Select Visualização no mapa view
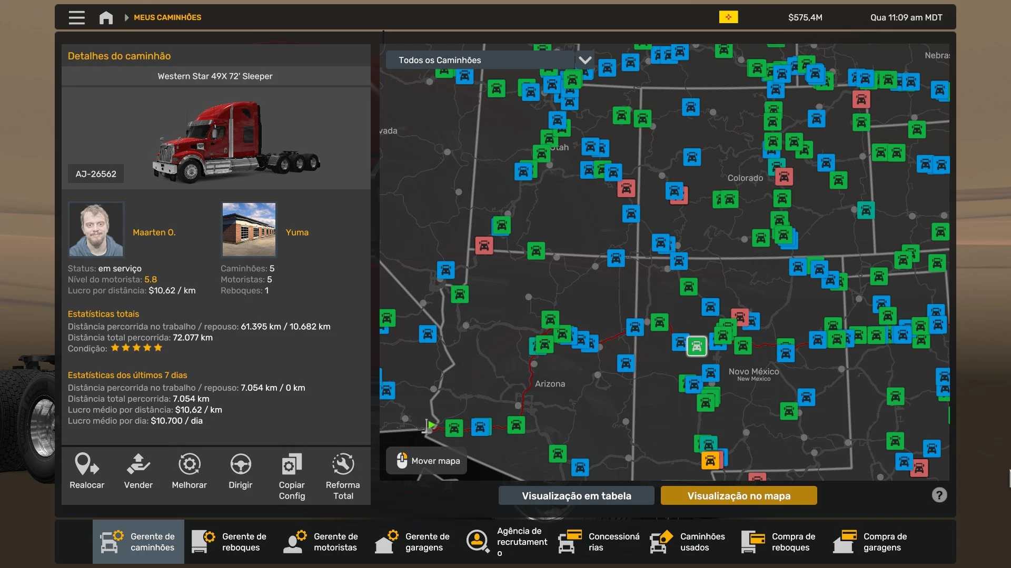Screen dimensions: 1011x568 point(738,495)
